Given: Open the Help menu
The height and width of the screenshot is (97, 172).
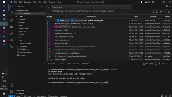Looking at the screenshot, I should 59,2.
